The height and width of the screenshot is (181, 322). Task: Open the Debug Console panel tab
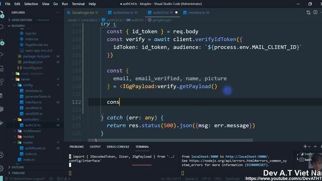pos(118,147)
